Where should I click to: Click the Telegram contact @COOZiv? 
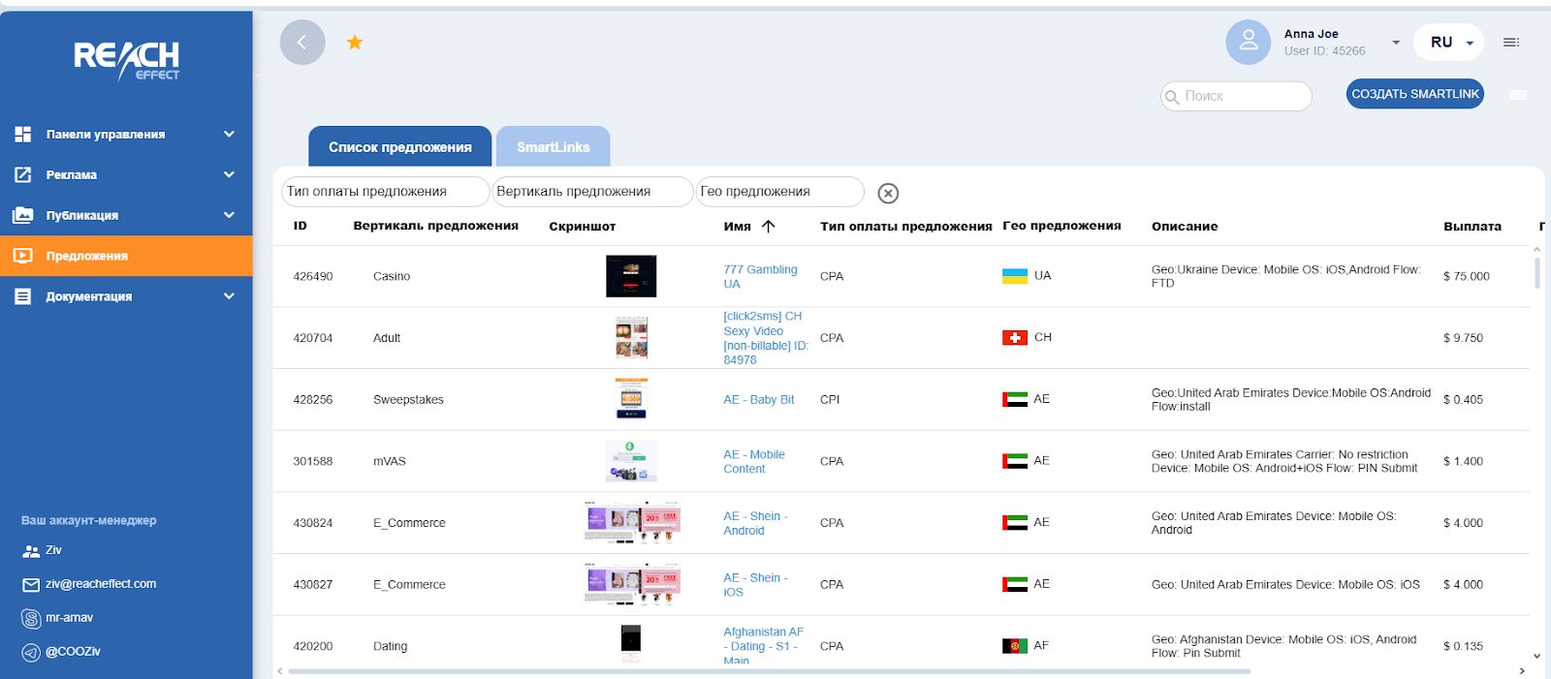[x=73, y=652]
